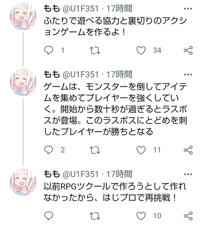Viewport: 203px width, 227px height.
Task: Open first tweet's profile avatar
Action: pos(23,17)
